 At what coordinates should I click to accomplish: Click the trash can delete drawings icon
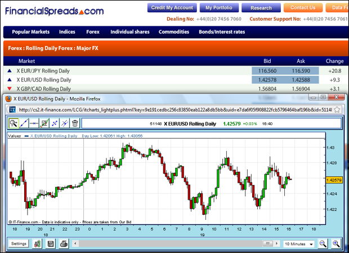(75, 123)
